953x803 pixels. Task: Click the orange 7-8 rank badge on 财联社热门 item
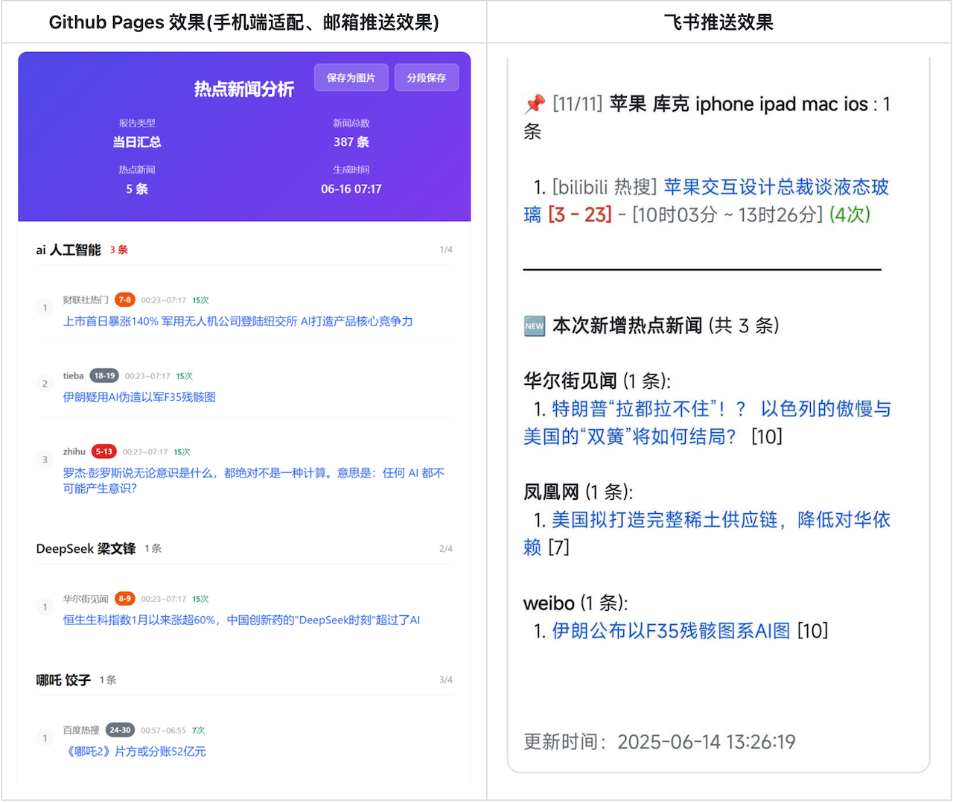point(124,299)
